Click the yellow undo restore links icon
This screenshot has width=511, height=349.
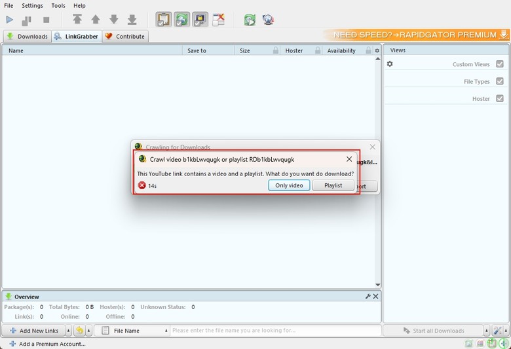79,331
